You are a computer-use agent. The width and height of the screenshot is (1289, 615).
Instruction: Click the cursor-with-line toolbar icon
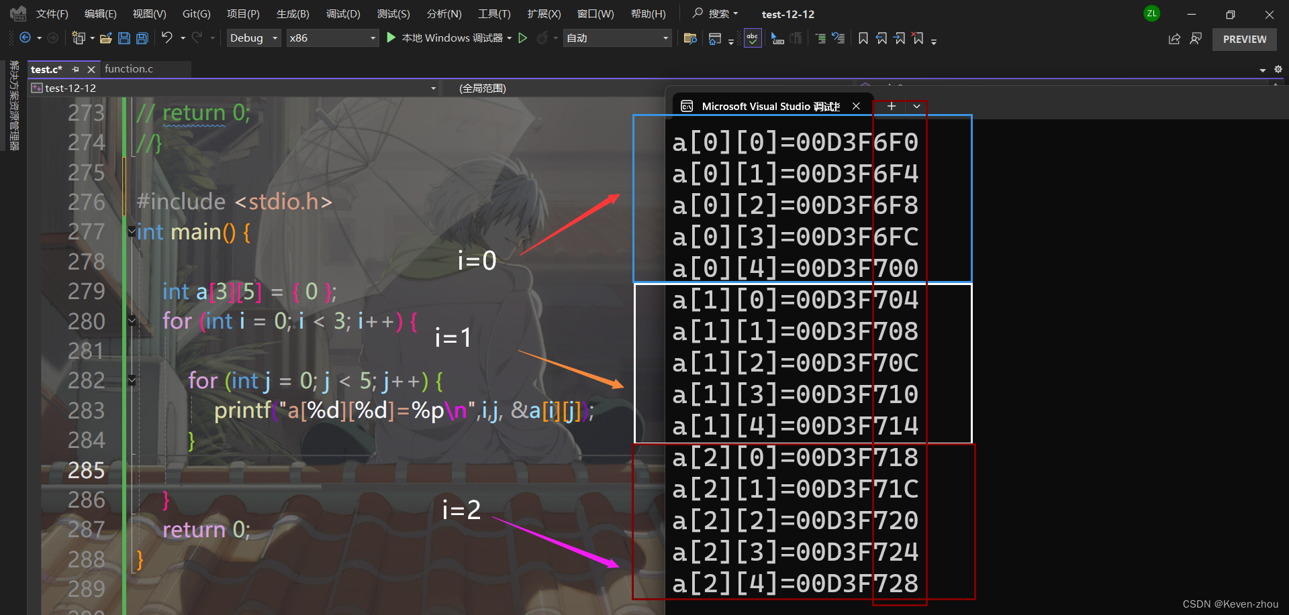coord(777,38)
